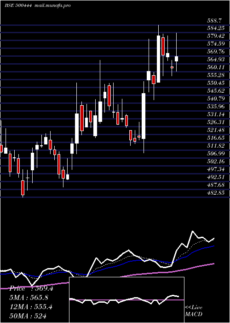Click the Price : 569.4 readout

click(31, 288)
